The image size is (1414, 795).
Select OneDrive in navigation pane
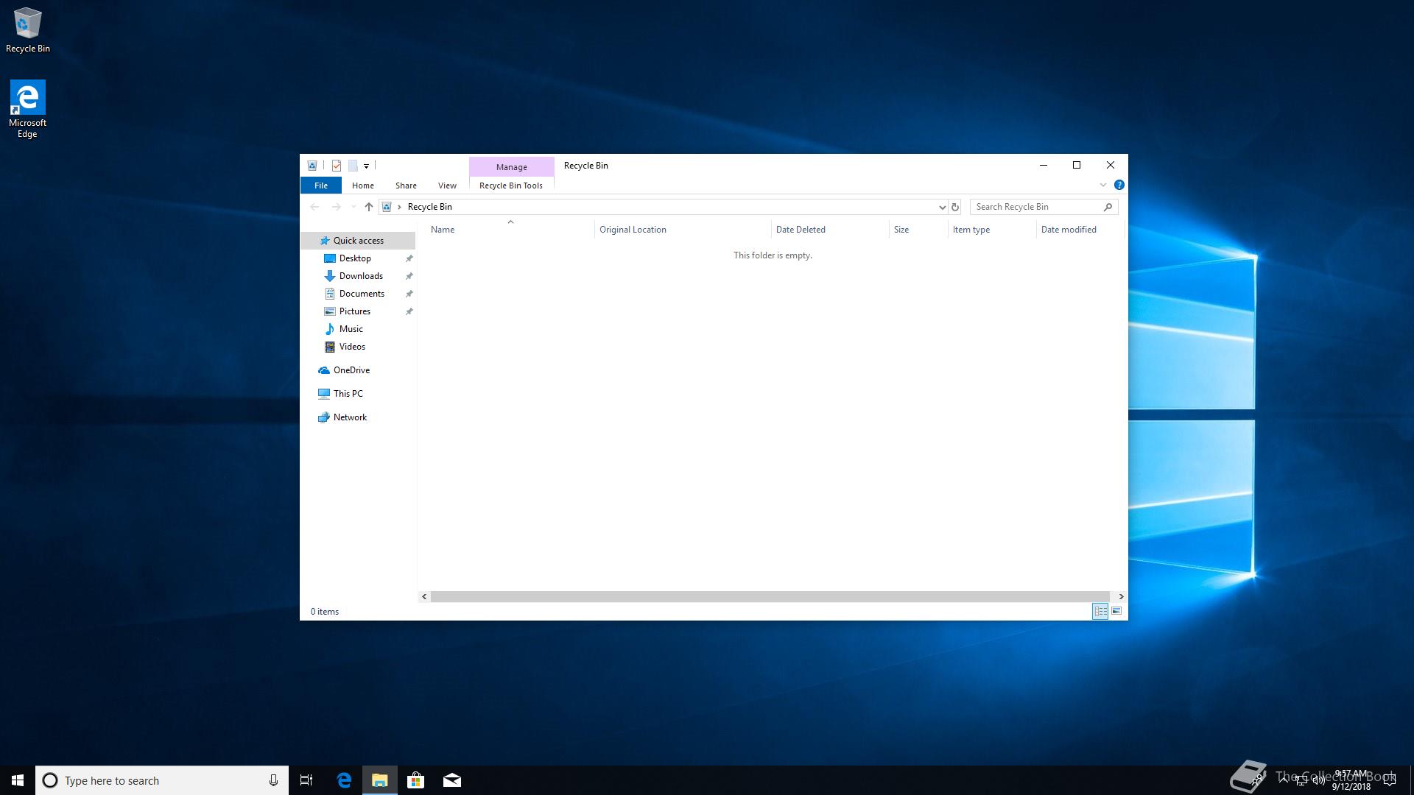(351, 370)
